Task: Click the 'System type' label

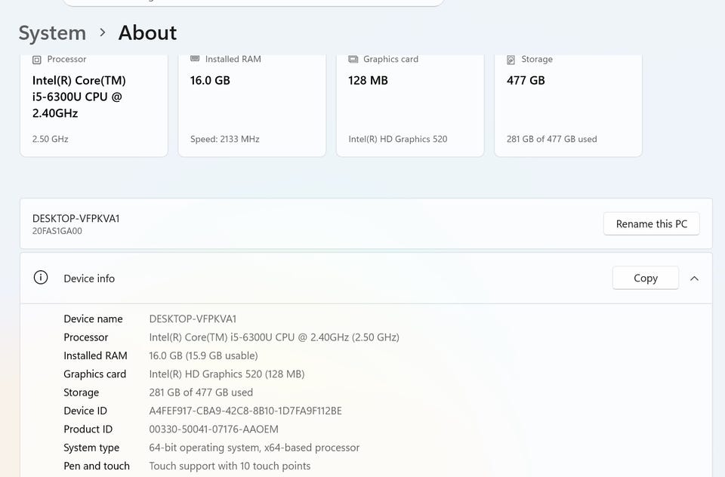Action: pos(91,448)
